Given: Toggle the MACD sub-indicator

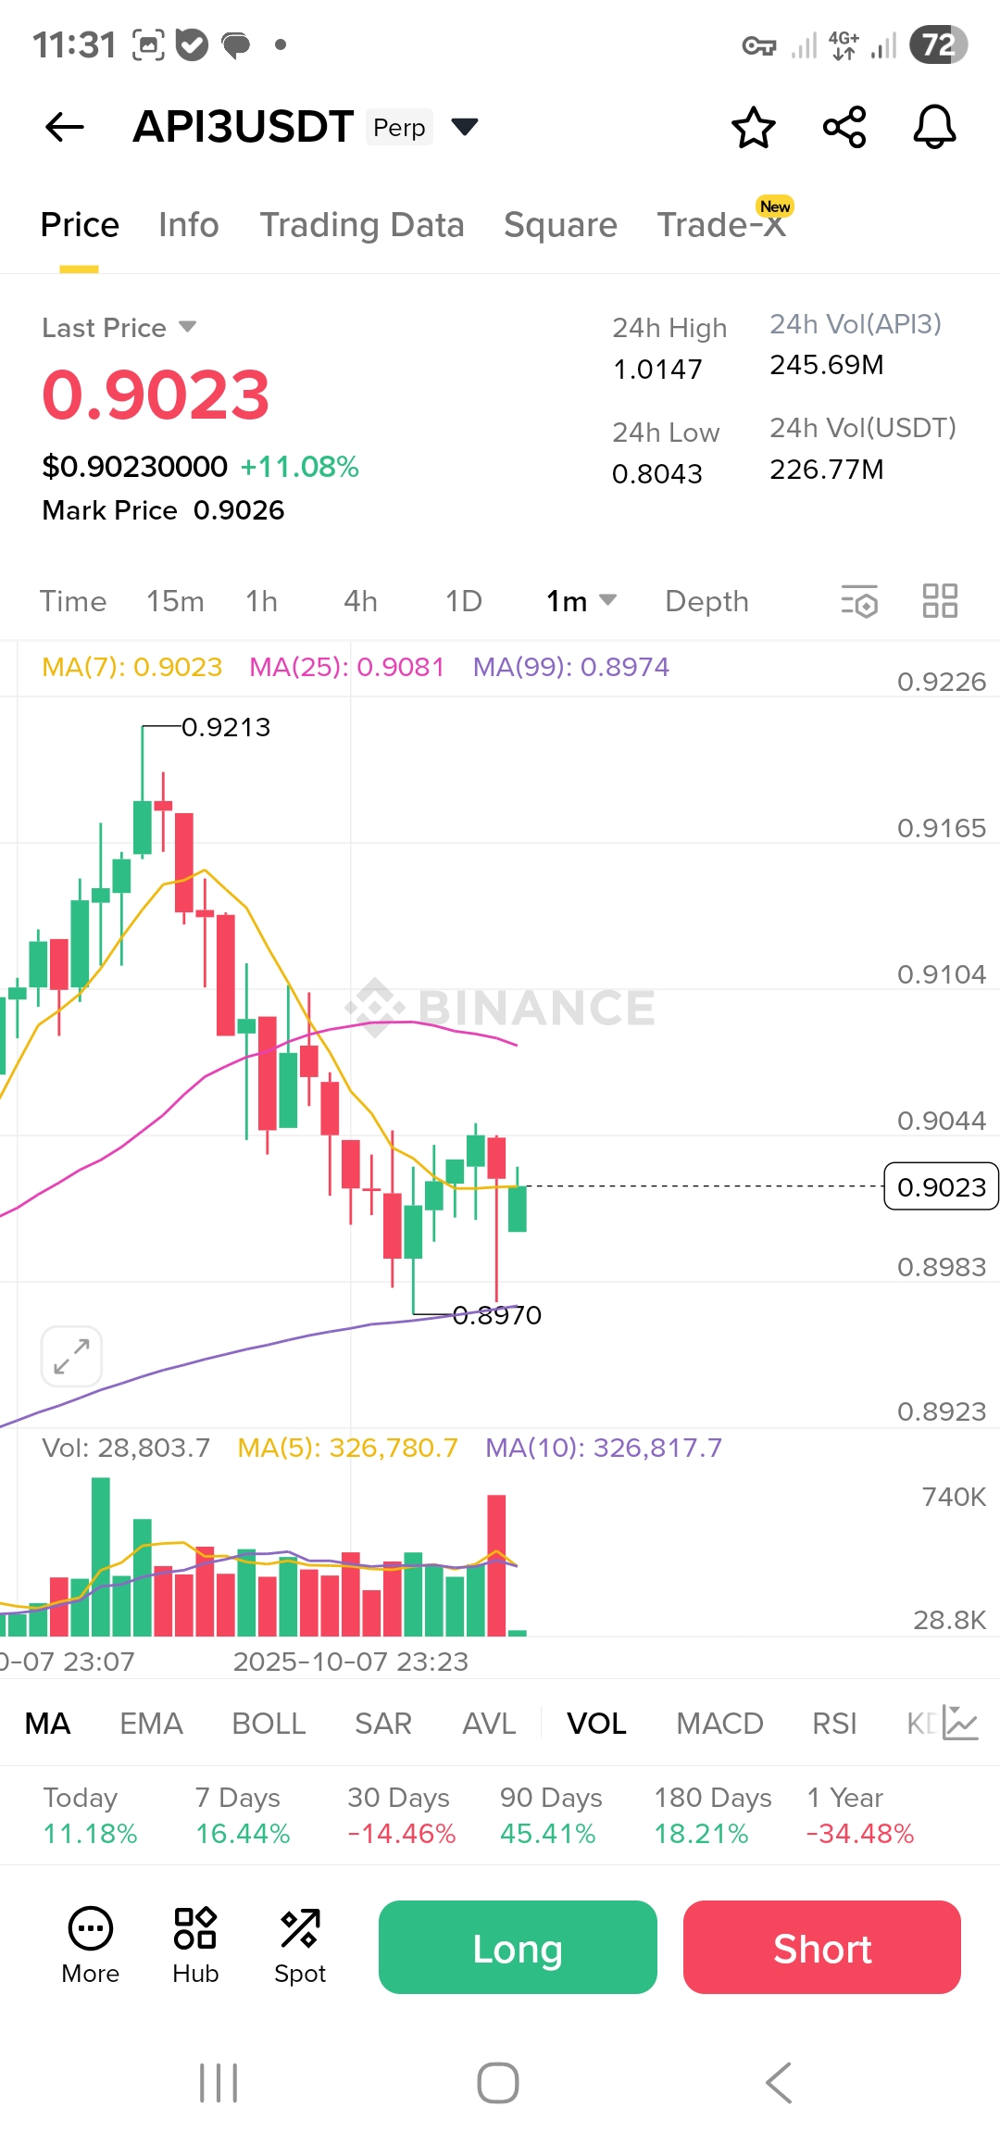Looking at the screenshot, I should (719, 1724).
